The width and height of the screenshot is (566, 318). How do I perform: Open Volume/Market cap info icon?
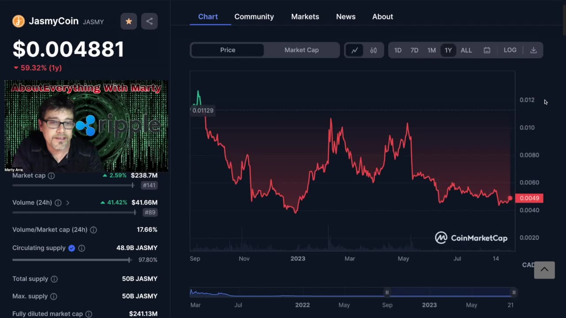[93, 230]
